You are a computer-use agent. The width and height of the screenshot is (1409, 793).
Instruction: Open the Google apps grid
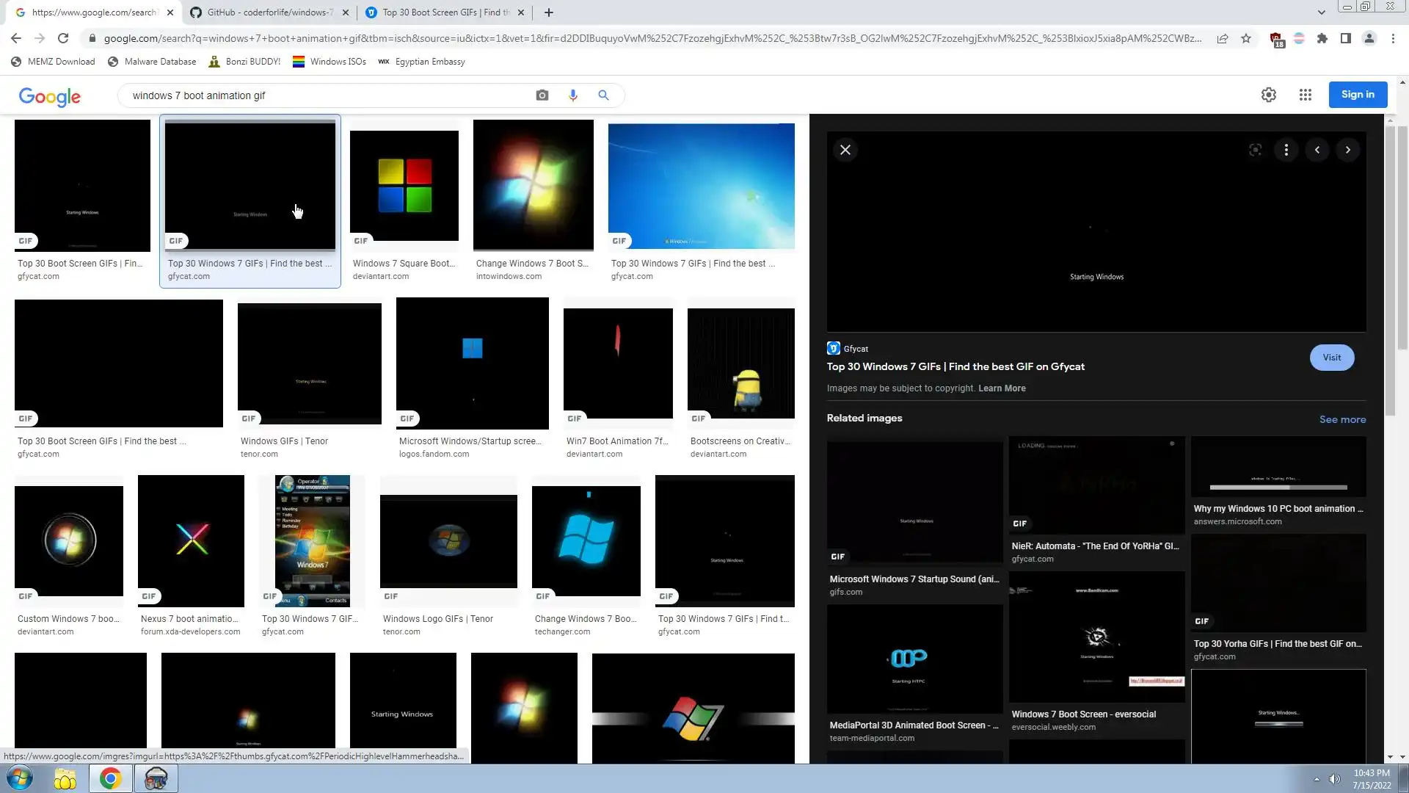pyautogui.click(x=1305, y=95)
